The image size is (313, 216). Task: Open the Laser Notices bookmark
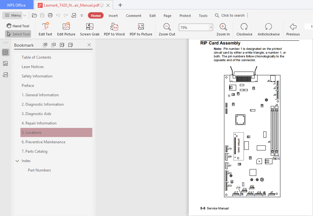33,67
